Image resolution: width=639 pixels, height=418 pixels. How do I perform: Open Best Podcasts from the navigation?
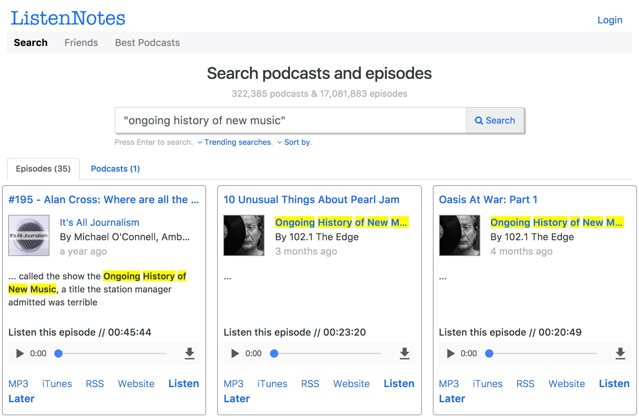coord(147,42)
